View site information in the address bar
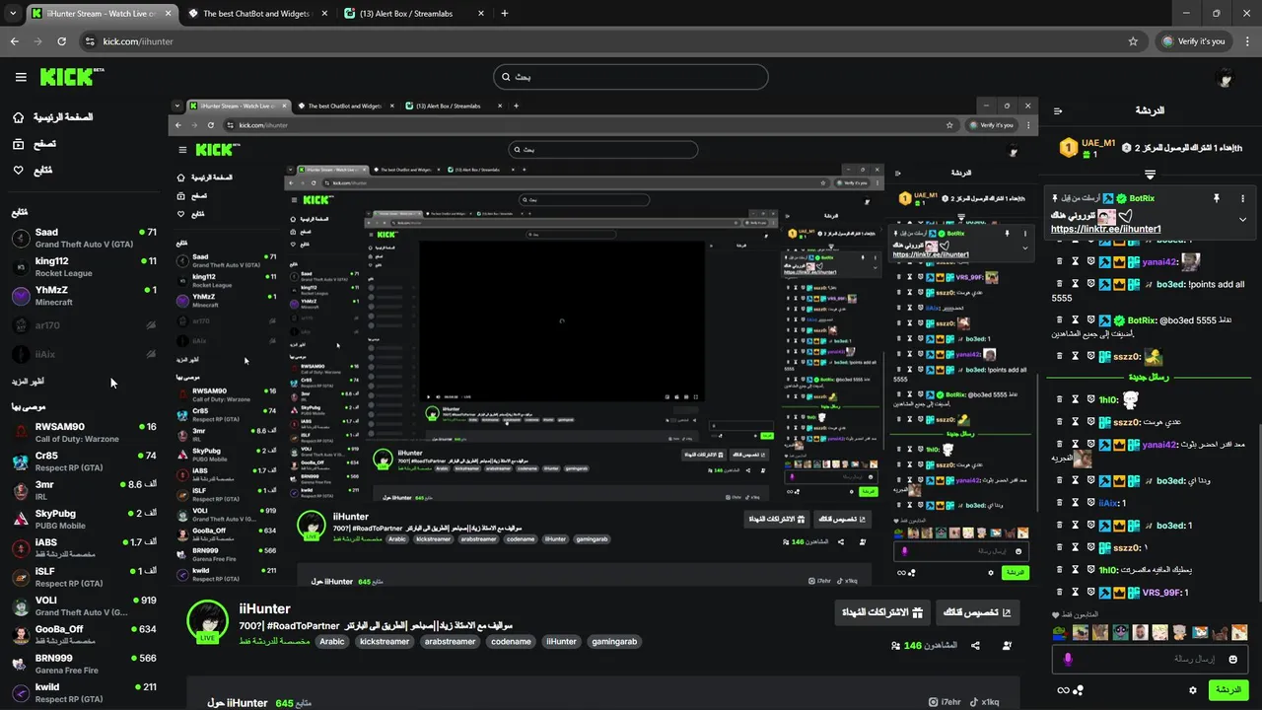This screenshot has width=1262, height=710. [89, 41]
